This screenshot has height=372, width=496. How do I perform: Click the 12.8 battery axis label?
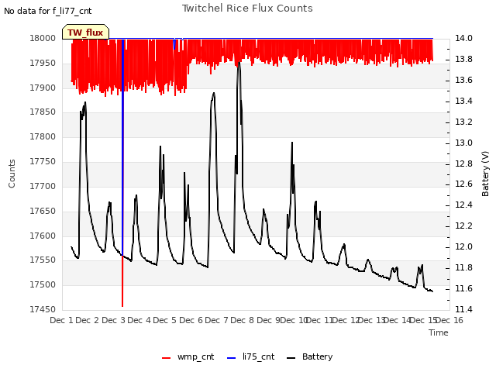(x=463, y=164)
